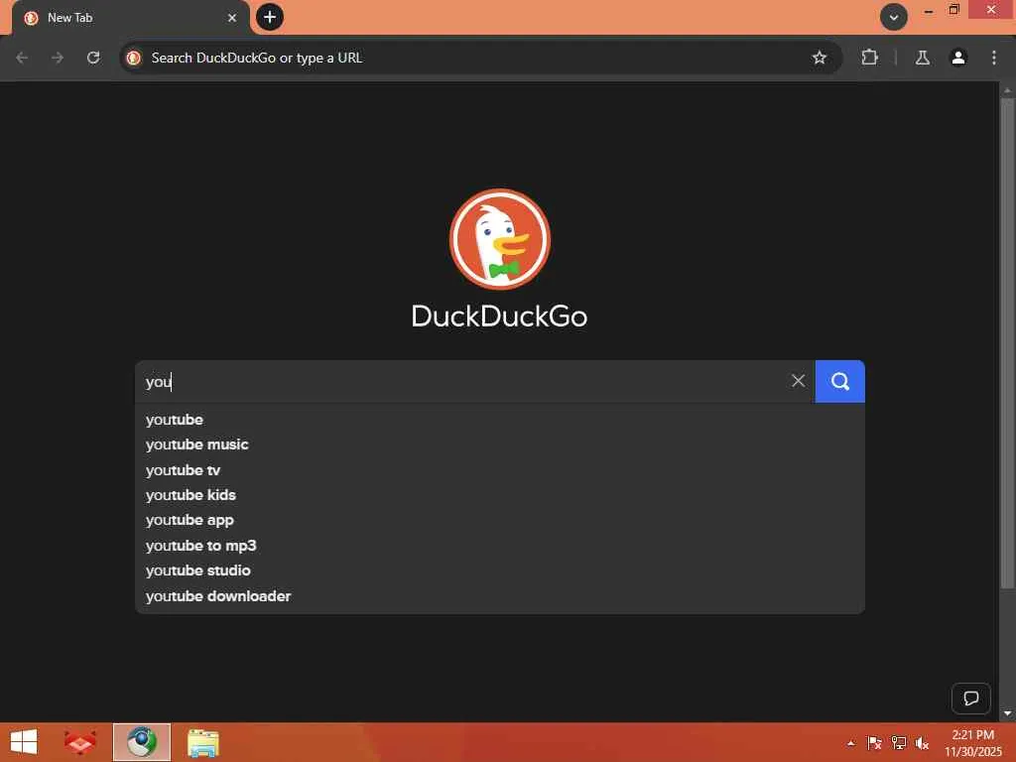1016x762 pixels.
Task: Bookmark this page with the star icon
Action: tap(819, 58)
